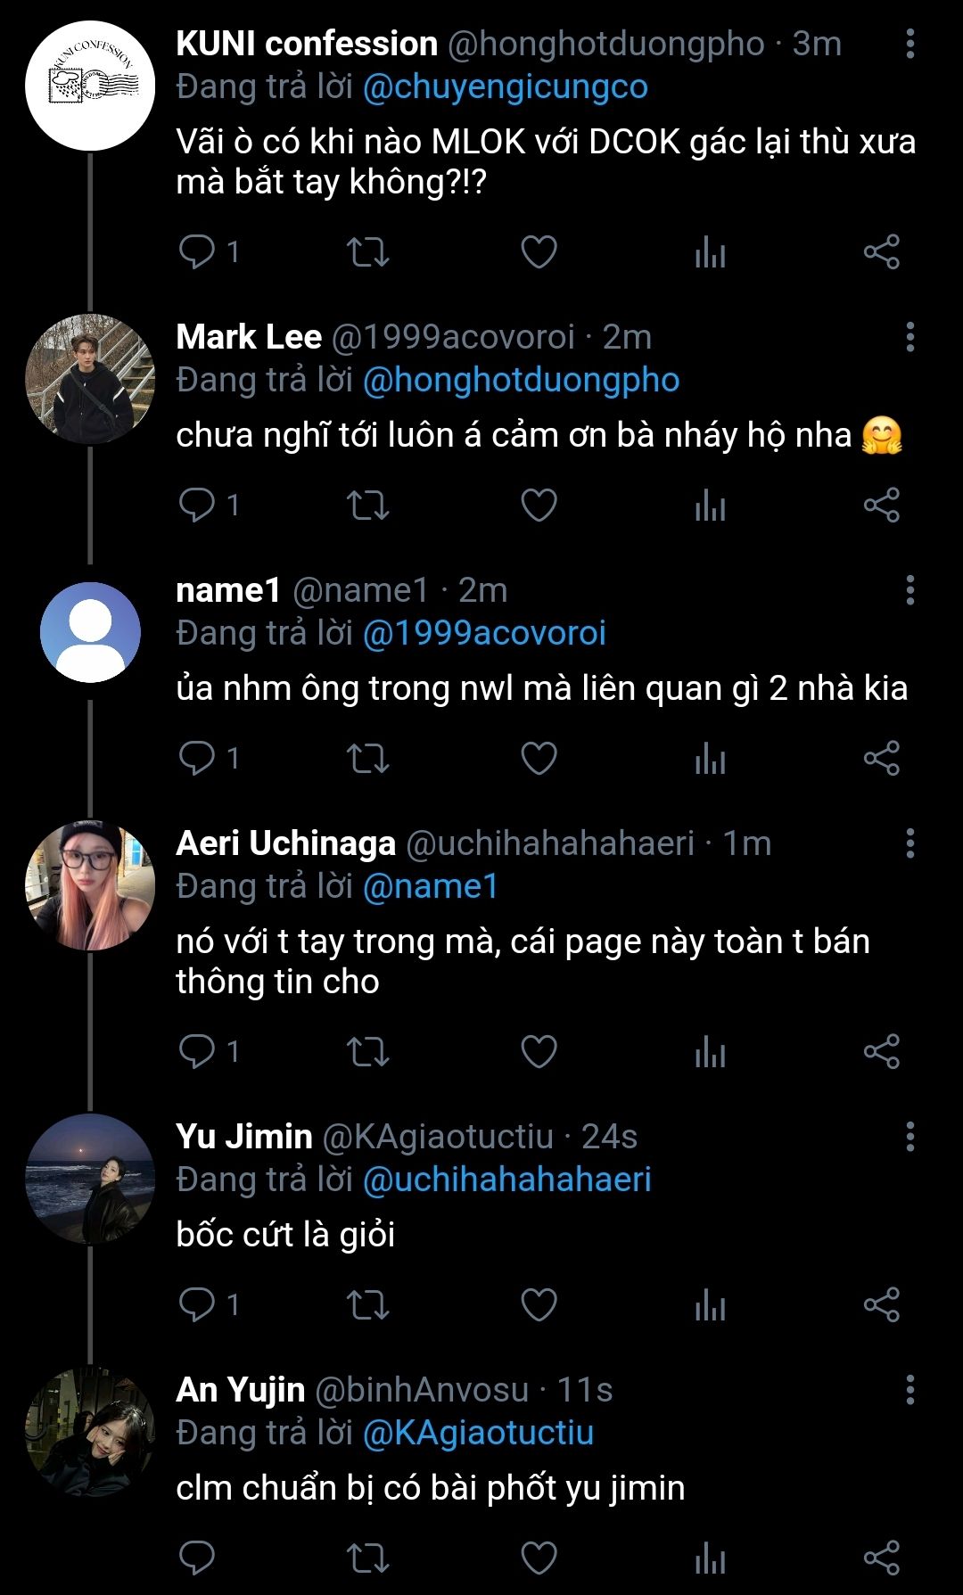View analytics for Yu Jimin's tweet
The height and width of the screenshot is (1595, 963).
(710, 1305)
